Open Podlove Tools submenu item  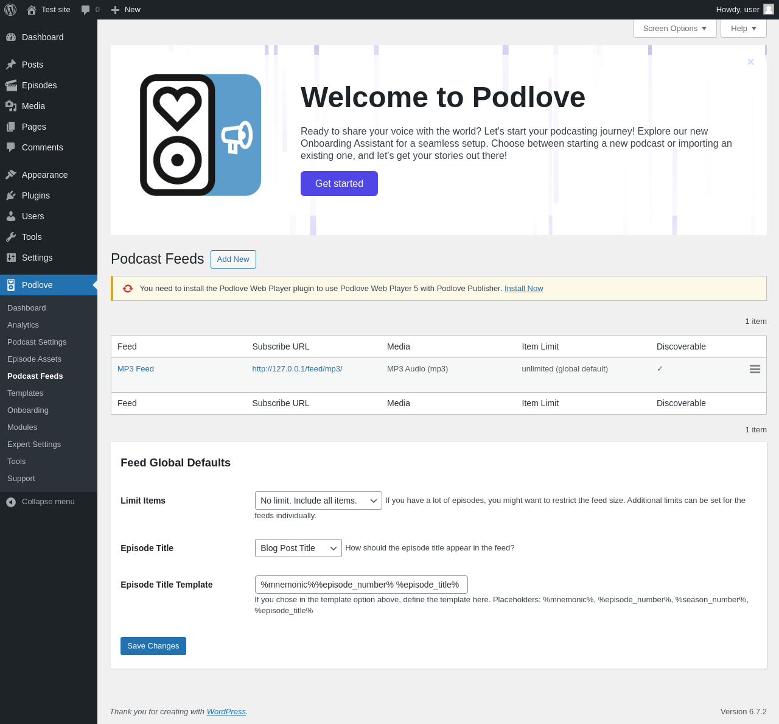point(16,462)
